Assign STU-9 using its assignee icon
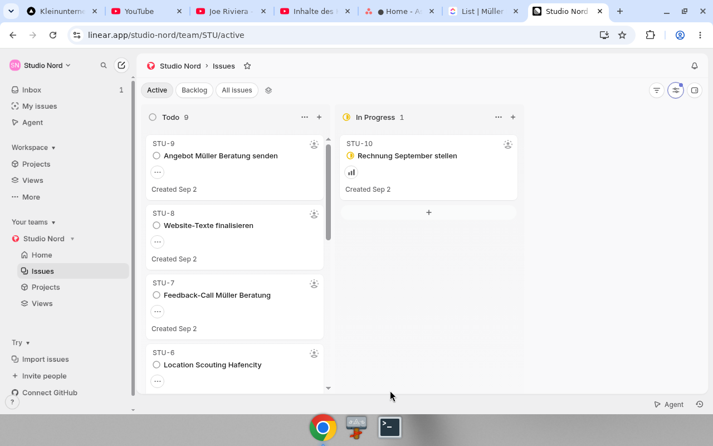Viewport: 713px width, 446px height. (314, 144)
